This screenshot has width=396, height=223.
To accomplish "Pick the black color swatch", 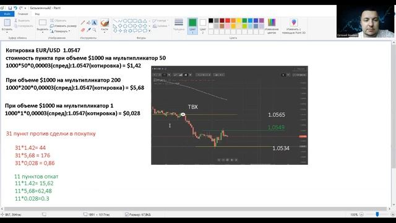I will pos(211,20).
